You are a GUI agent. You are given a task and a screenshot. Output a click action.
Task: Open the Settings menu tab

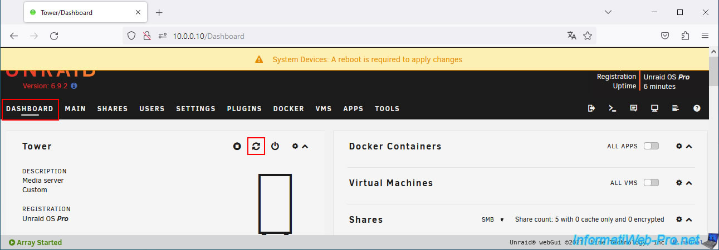click(195, 109)
